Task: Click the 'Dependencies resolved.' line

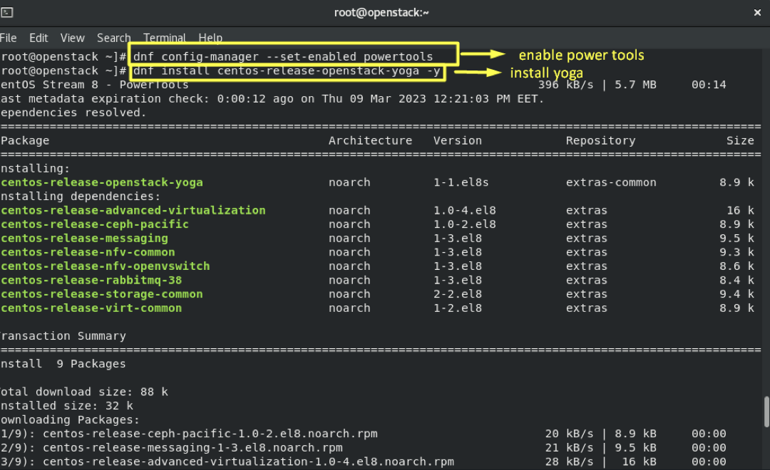Action: (x=73, y=113)
